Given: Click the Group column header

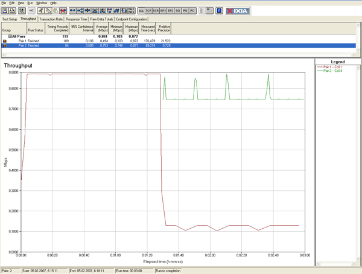Looking at the screenshot, I should (14, 28).
